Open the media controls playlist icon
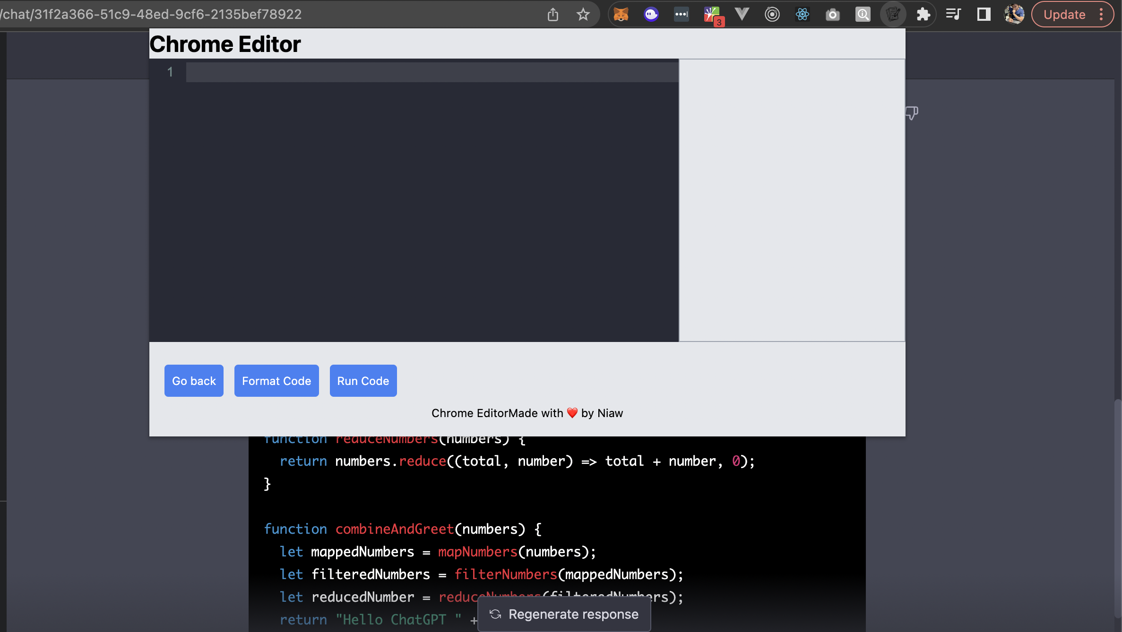1122x632 pixels. pyautogui.click(x=953, y=14)
